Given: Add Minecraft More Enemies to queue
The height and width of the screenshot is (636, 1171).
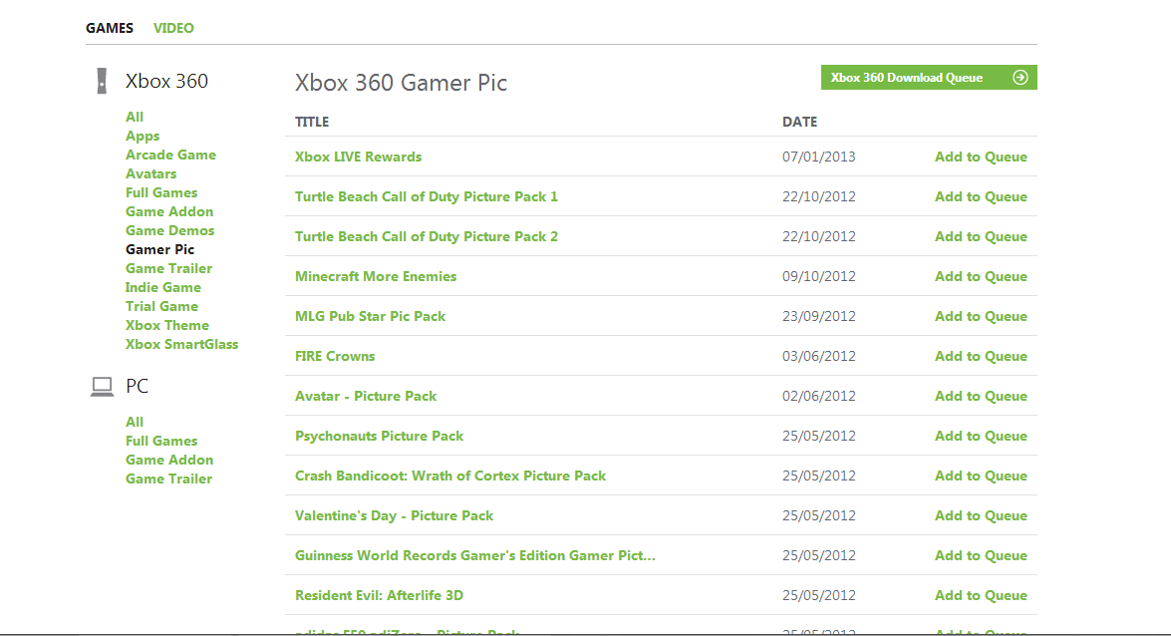Looking at the screenshot, I should point(981,276).
